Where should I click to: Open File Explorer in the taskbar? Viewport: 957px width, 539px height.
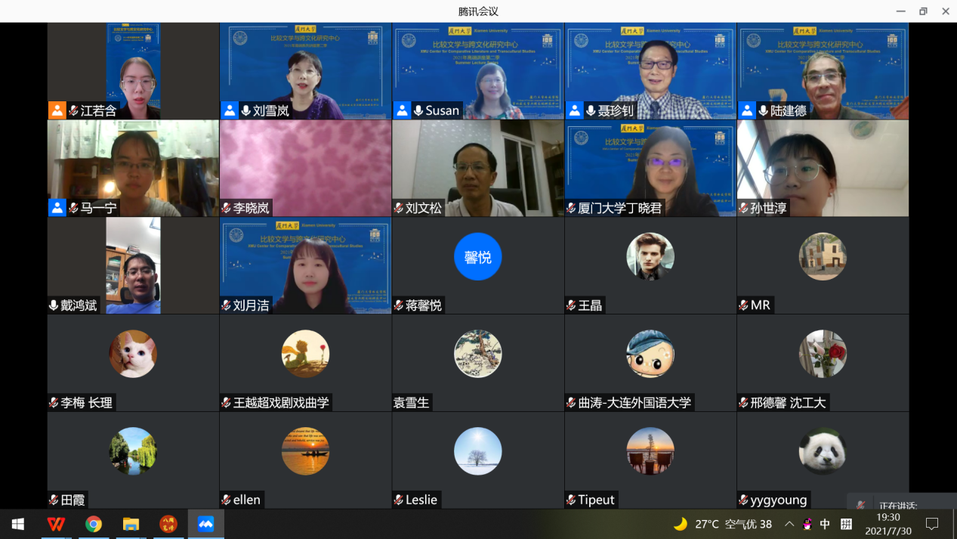pyautogui.click(x=131, y=524)
